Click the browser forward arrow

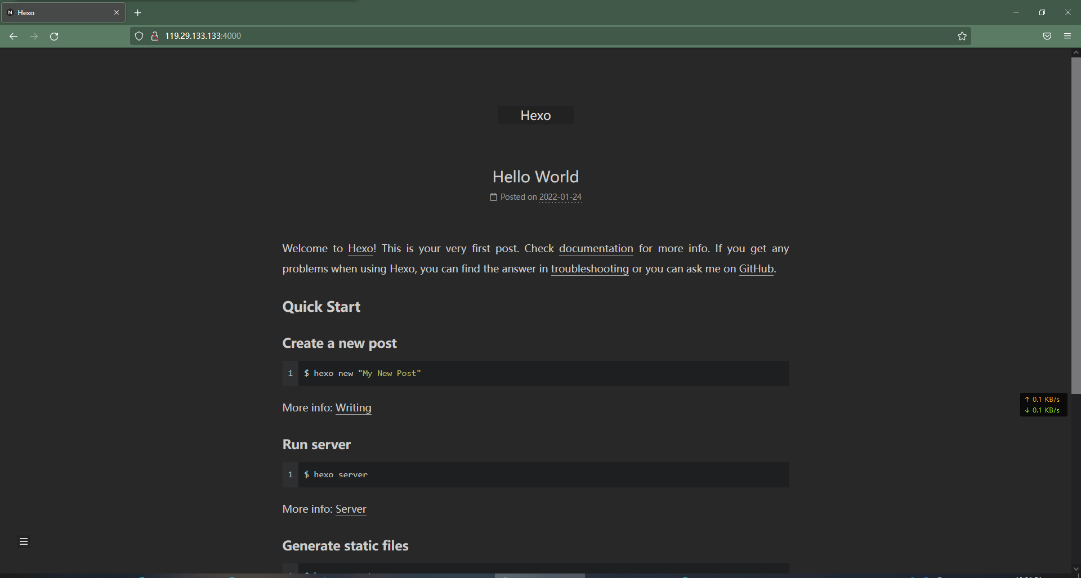coord(34,36)
